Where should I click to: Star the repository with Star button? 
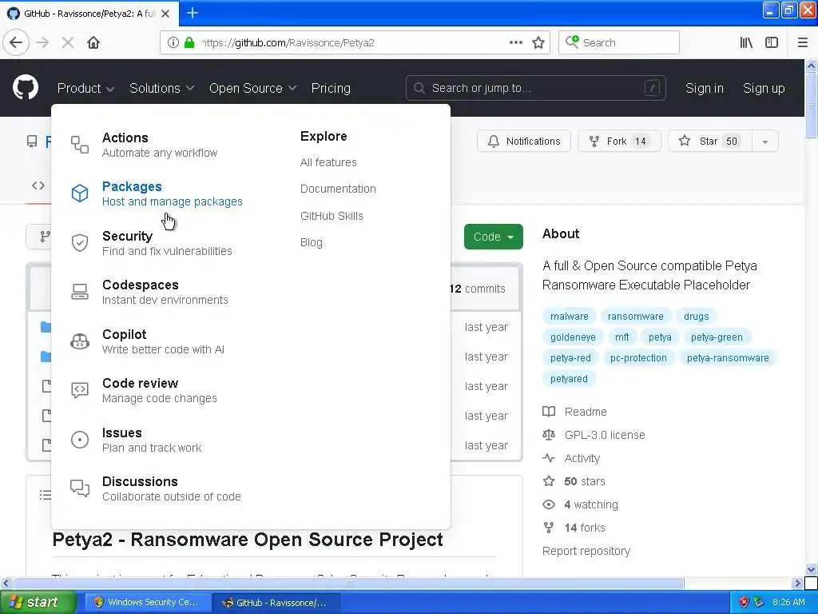pos(709,141)
